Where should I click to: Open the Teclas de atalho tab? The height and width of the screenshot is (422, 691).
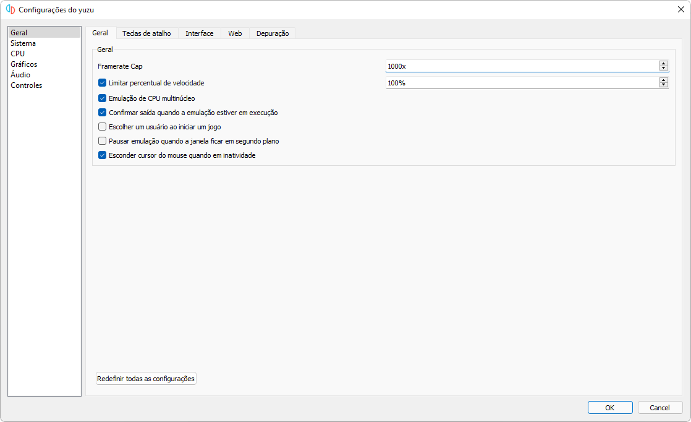coord(146,33)
